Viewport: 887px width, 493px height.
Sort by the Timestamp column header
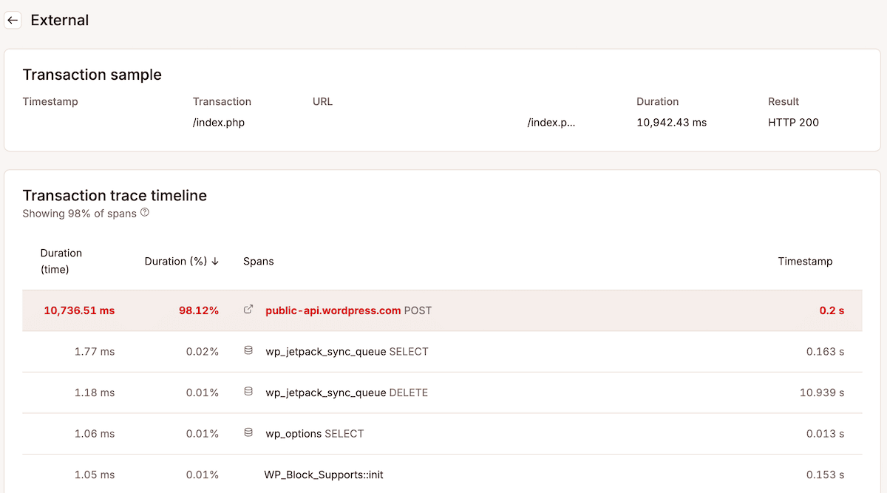point(805,261)
